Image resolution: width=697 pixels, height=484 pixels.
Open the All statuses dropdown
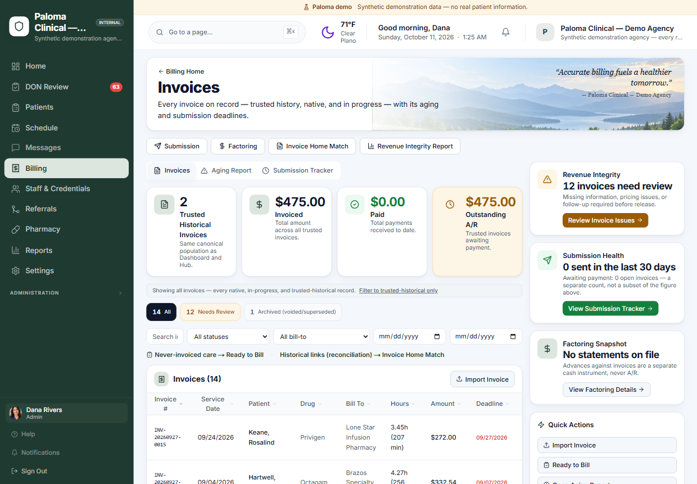[228, 337]
